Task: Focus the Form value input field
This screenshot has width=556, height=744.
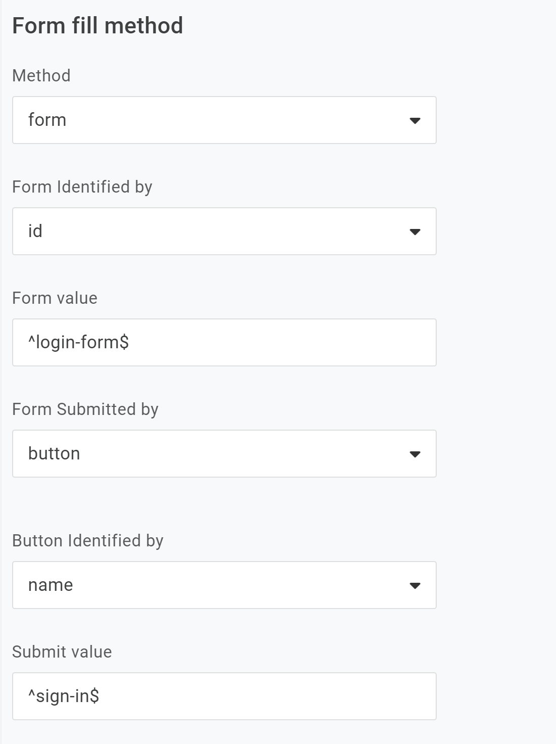Action: point(224,343)
